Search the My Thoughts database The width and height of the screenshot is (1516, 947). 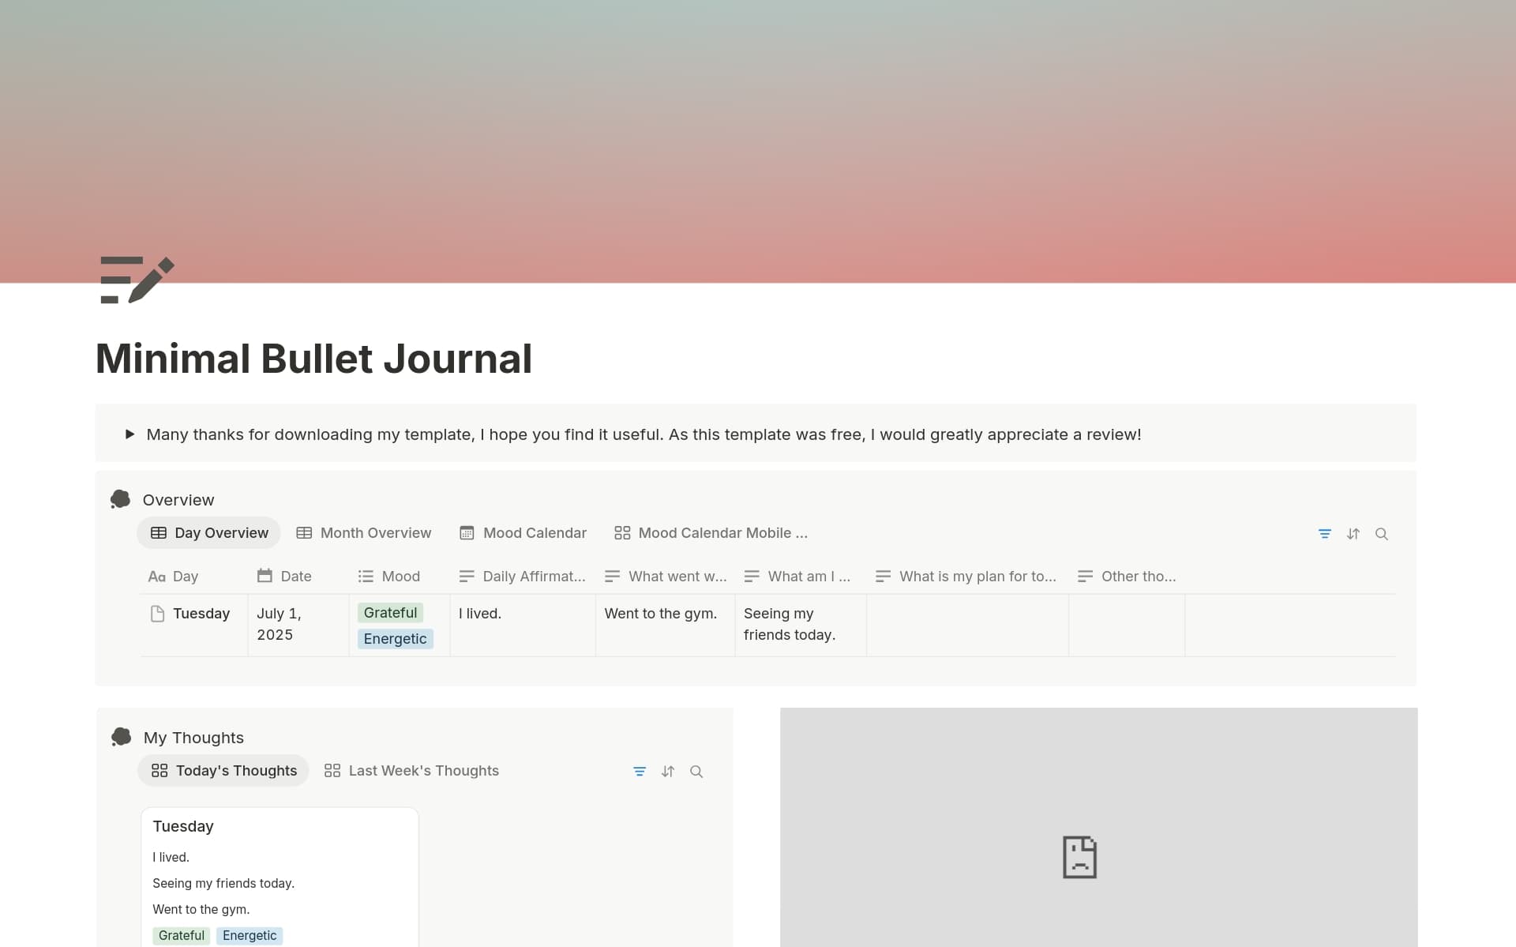(697, 771)
